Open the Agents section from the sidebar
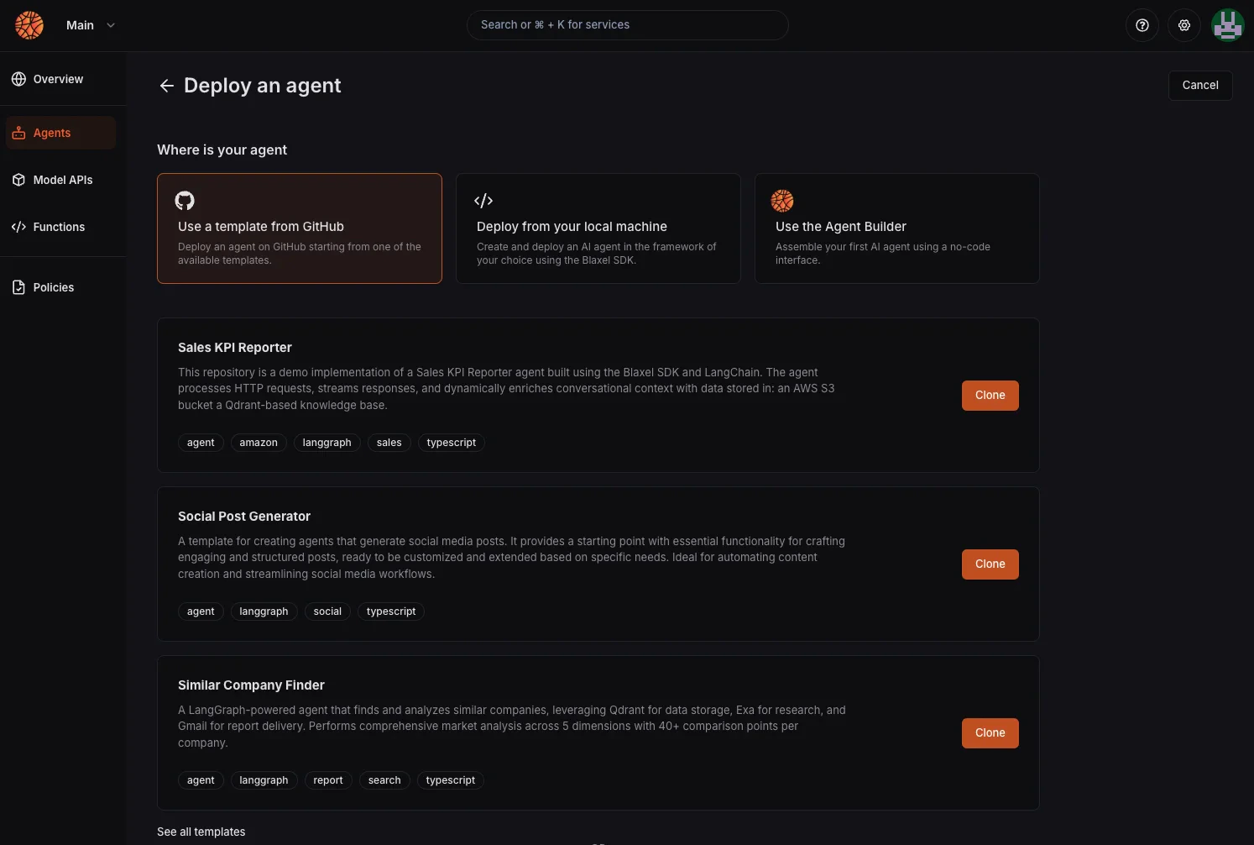 pos(51,132)
